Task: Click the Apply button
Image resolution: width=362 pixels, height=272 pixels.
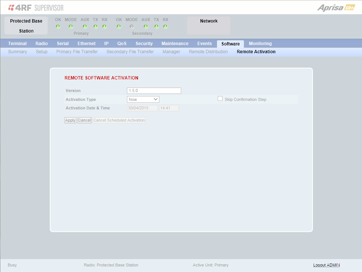Action: [70, 120]
